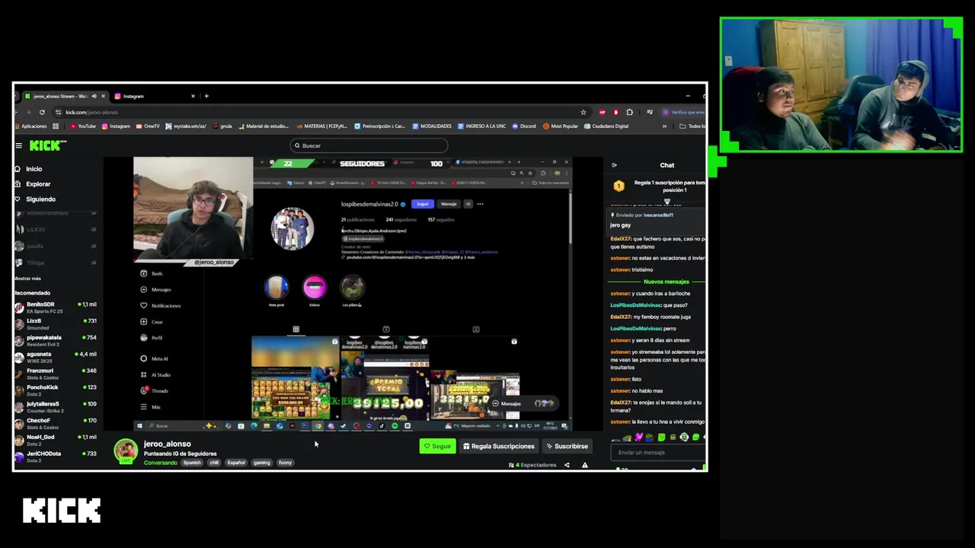
Task: Go to Inicio in Kick sidebar
Action: click(x=34, y=169)
